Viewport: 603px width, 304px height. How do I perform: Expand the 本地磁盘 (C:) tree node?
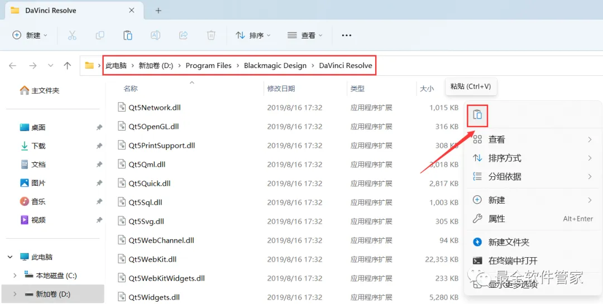15,275
